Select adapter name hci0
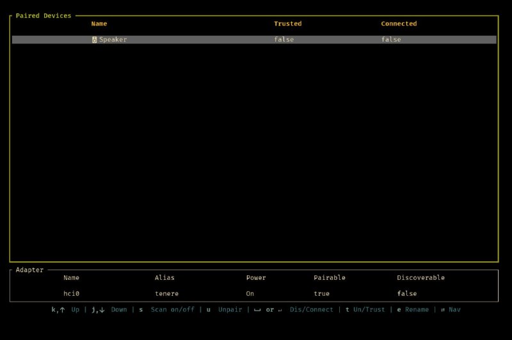 (71, 293)
